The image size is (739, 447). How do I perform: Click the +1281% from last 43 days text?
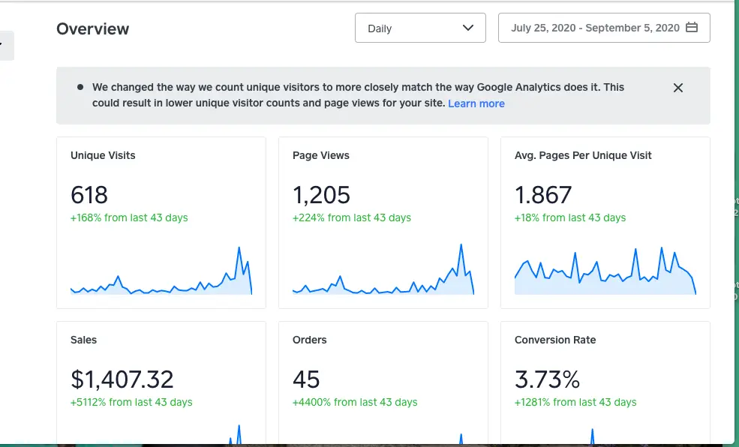575,402
